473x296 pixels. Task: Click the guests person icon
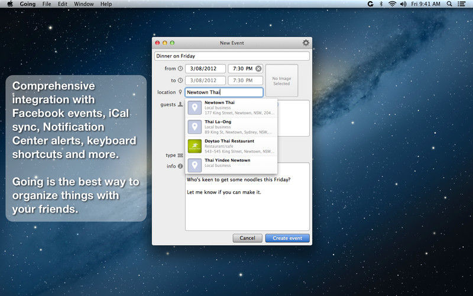point(180,104)
